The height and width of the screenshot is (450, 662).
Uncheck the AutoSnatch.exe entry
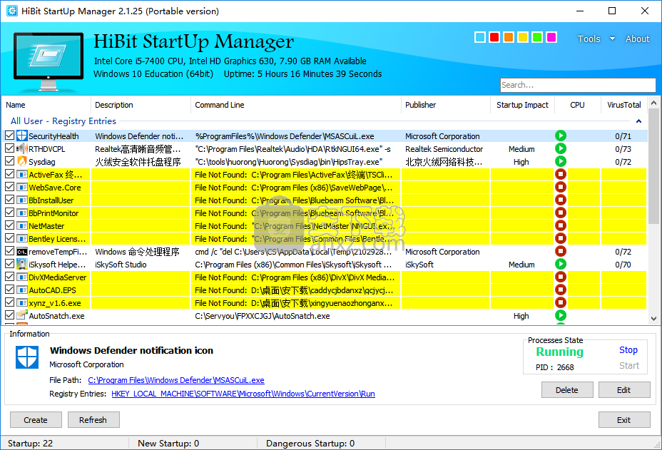coord(10,315)
